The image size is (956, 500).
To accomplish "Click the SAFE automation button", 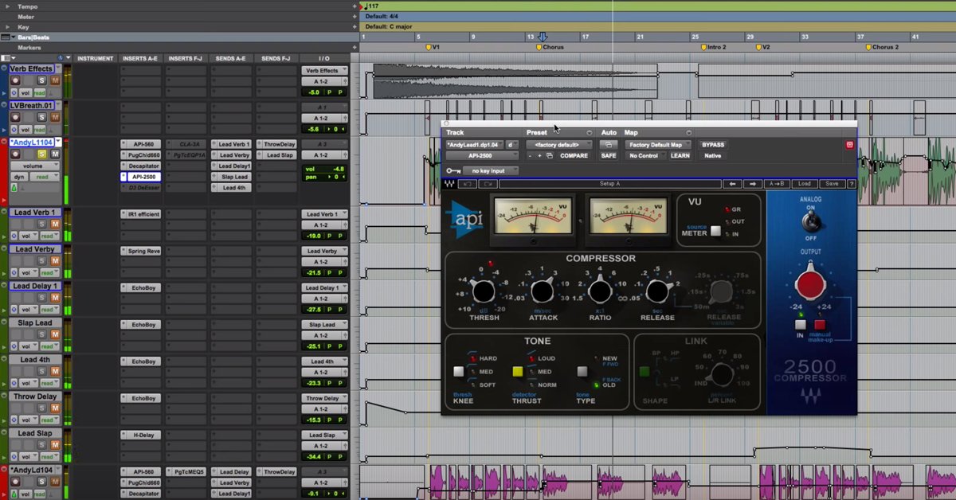I will click(609, 156).
